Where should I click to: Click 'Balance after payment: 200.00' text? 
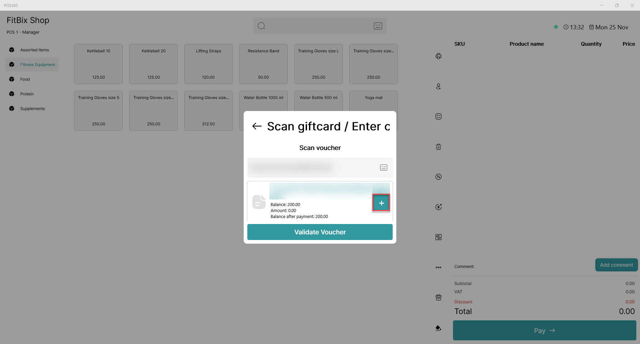coord(299,217)
